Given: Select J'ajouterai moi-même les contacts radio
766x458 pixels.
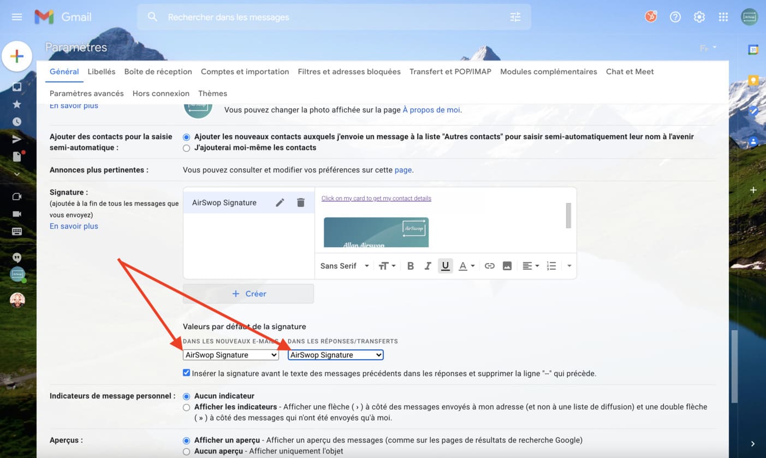Looking at the screenshot, I should [x=187, y=148].
